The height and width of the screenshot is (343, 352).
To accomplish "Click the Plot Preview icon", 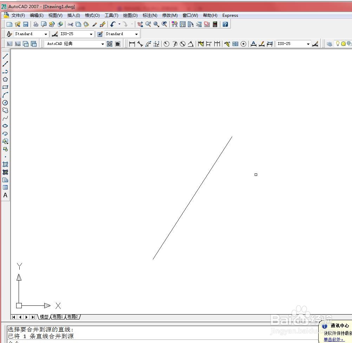I will coord(44,24).
